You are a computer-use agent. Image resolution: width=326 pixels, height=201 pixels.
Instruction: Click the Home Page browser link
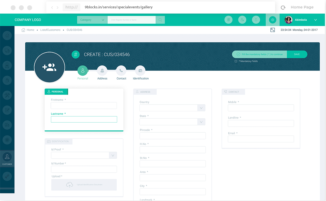pyautogui.click(x=302, y=7)
